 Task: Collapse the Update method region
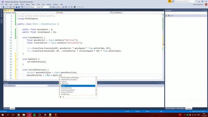click(17, 59)
